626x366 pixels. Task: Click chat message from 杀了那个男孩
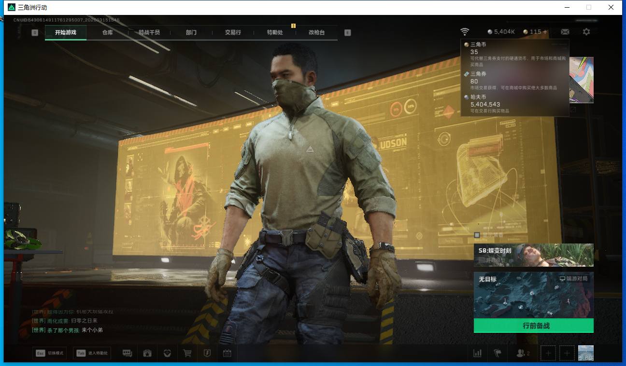67,330
